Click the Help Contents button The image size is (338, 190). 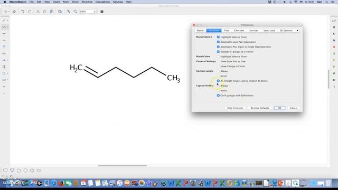235,108
